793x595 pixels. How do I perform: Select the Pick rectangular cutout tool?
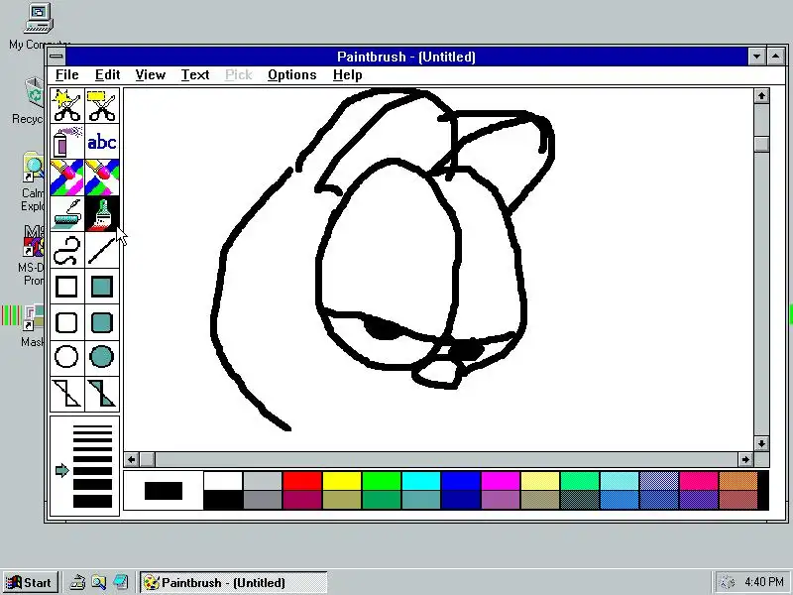click(x=102, y=106)
